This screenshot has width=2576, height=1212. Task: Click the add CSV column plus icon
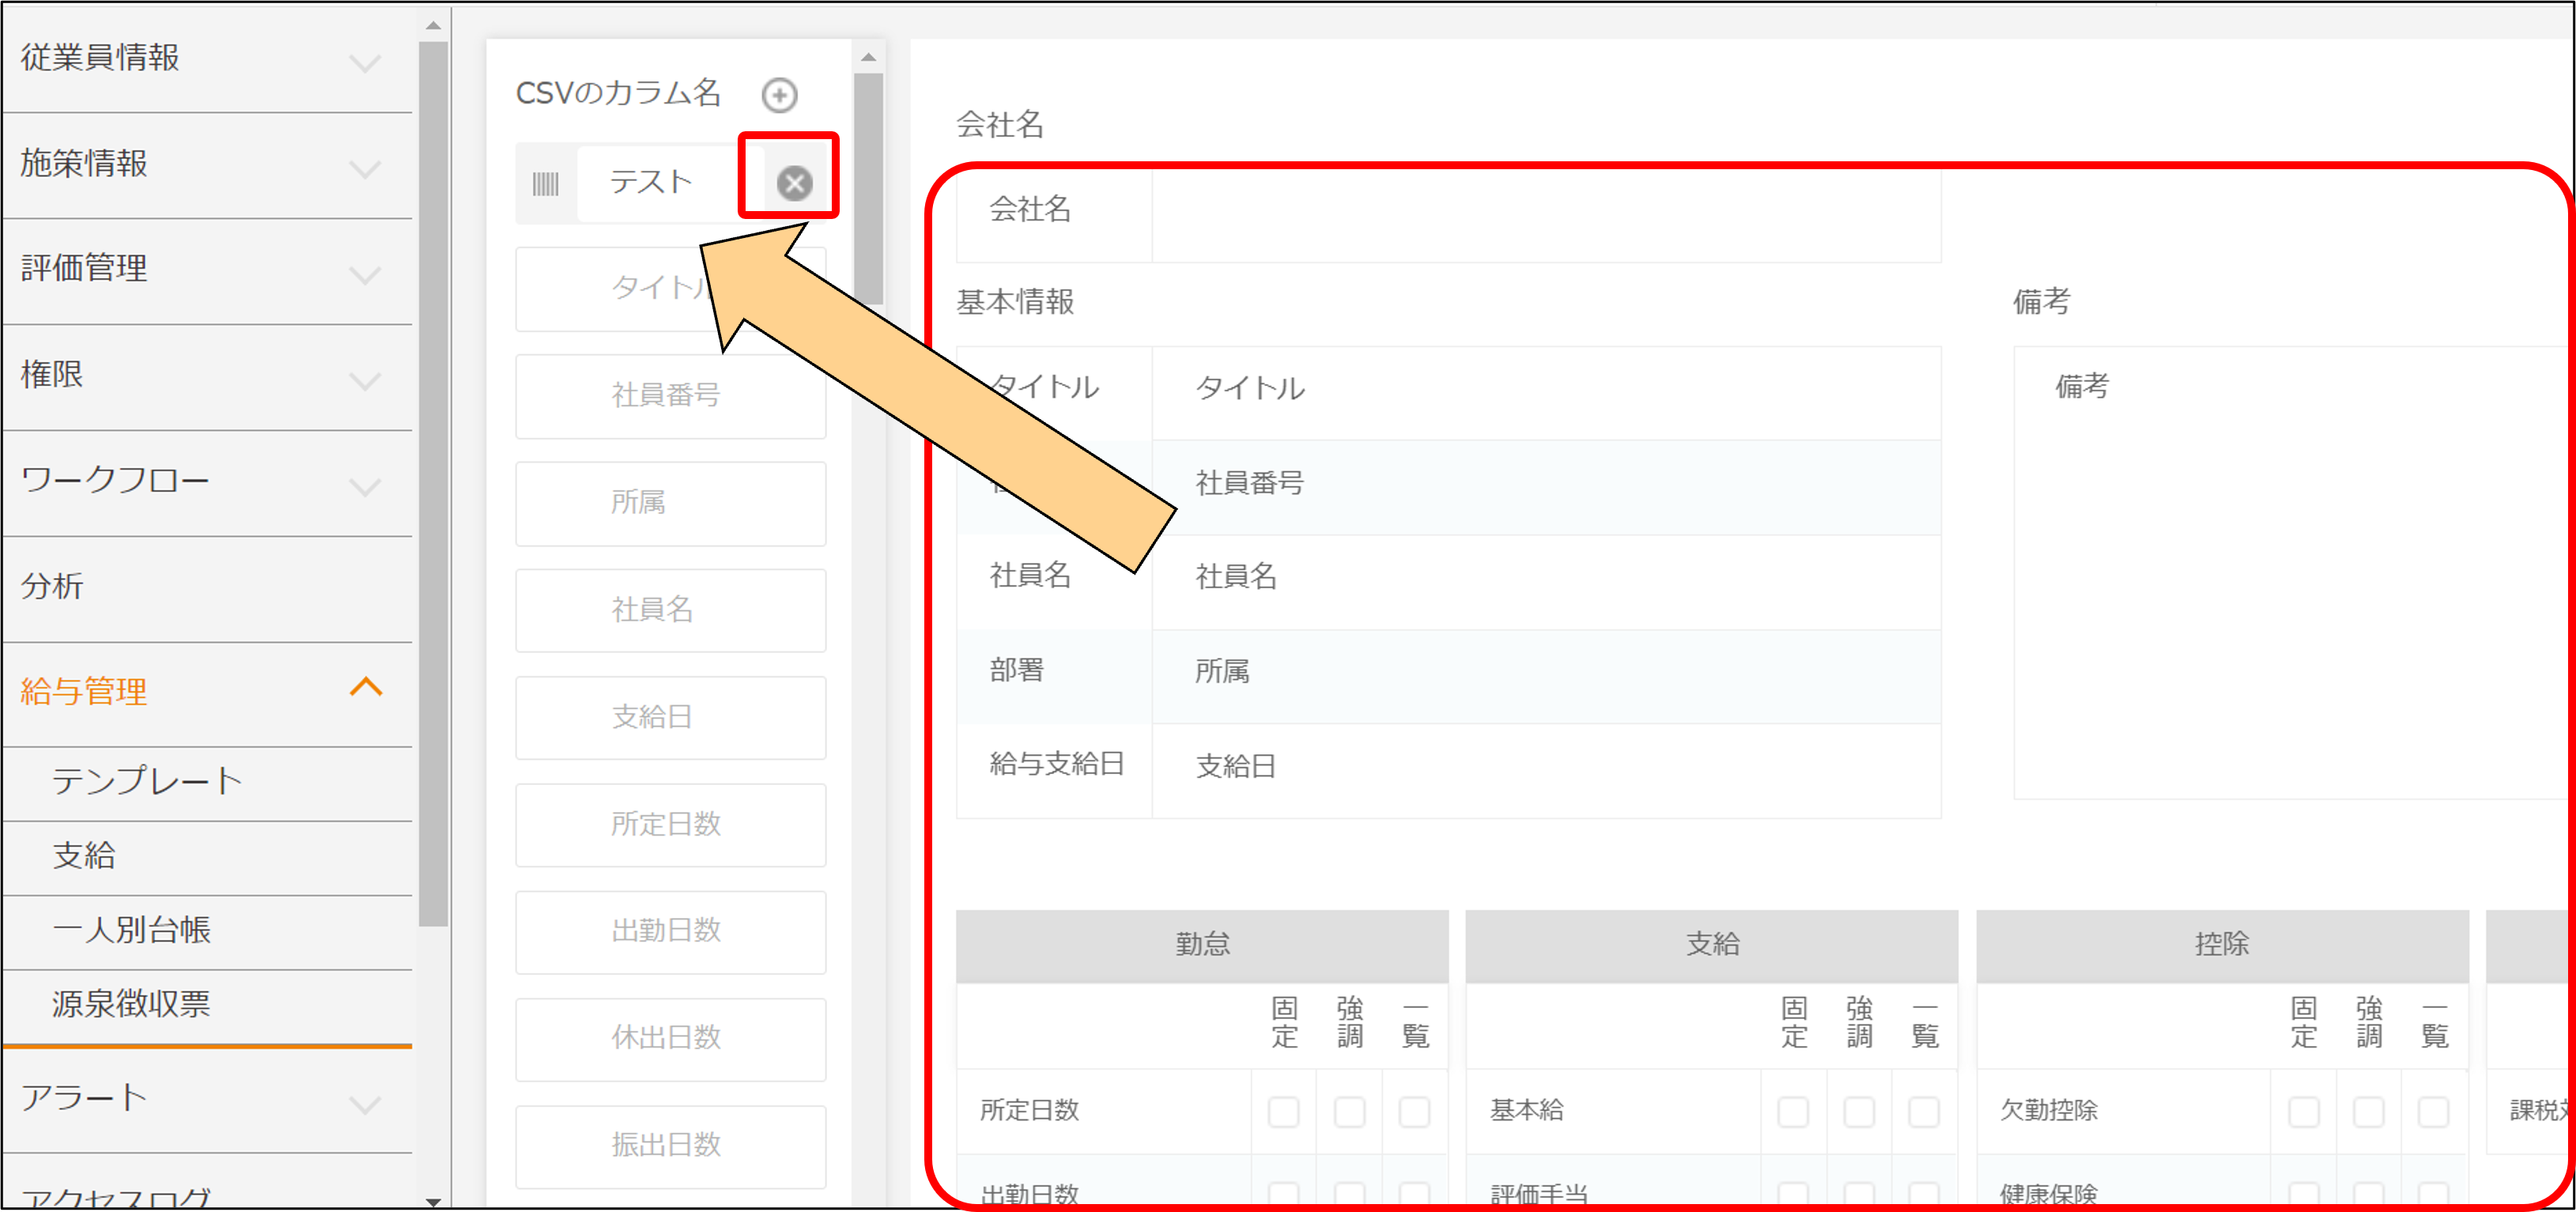tap(779, 95)
